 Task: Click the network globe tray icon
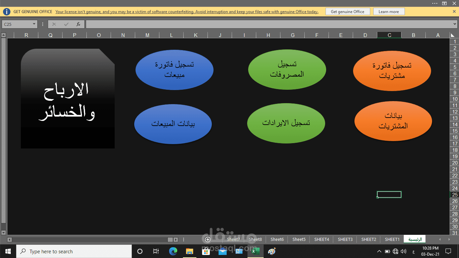[395, 251]
